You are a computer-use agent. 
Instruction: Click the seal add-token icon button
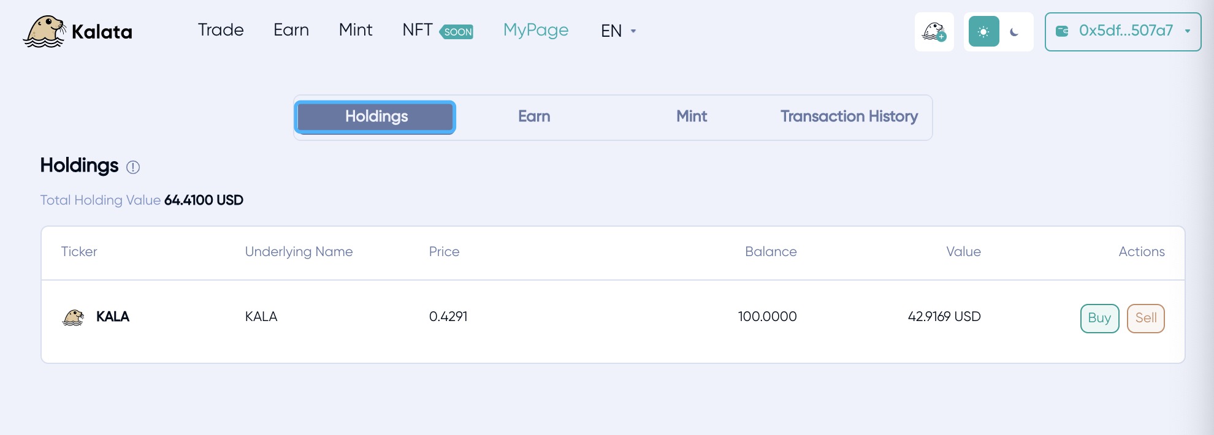click(934, 32)
